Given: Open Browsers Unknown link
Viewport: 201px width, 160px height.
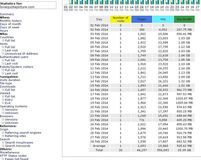Looking at the screenshot, I should click(x=12, y=123).
